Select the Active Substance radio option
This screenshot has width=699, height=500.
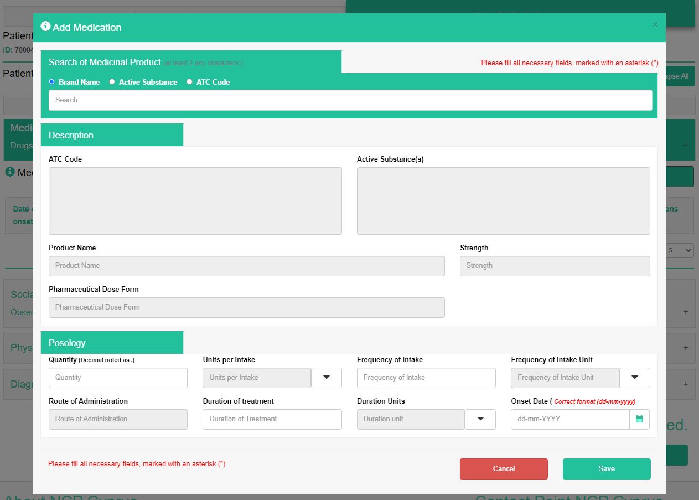(x=112, y=82)
